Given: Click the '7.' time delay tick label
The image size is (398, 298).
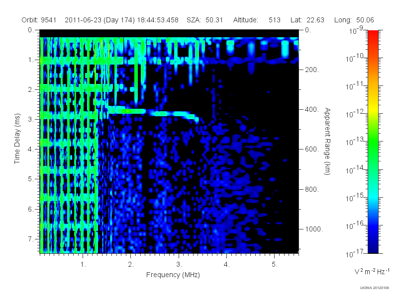Looking at the screenshot, I should [x=31, y=239].
